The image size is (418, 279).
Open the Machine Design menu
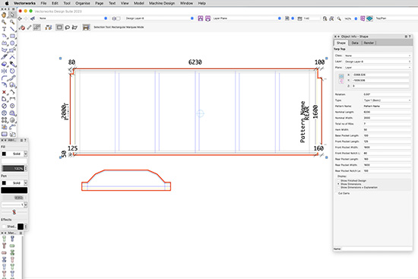click(162, 3)
